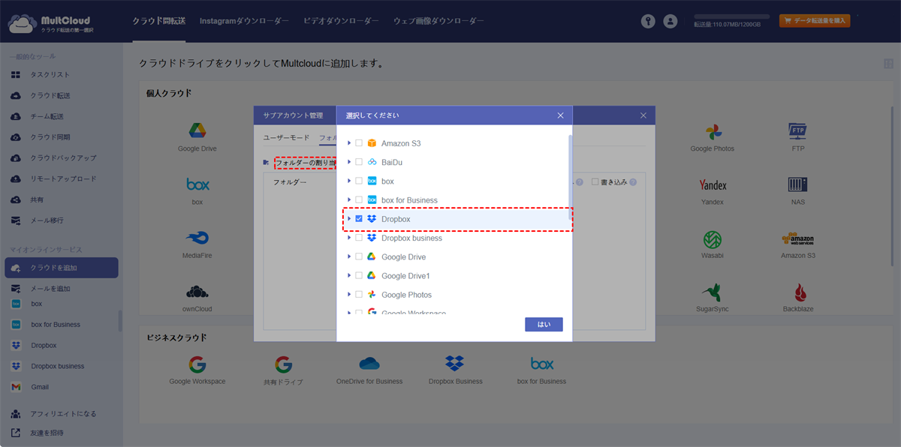Close the サブアカウント管理 dialog
The height and width of the screenshot is (447, 901).
pyautogui.click(x=643, y=115)
